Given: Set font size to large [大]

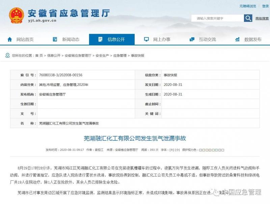Looking at the screenshot, I should click(x=172, y=150).
